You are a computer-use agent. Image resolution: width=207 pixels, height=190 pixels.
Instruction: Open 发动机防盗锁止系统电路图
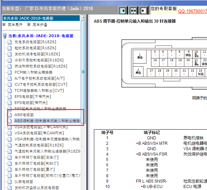tap(37, 188)
